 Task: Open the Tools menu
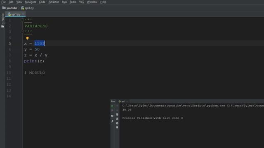(73, 2)
